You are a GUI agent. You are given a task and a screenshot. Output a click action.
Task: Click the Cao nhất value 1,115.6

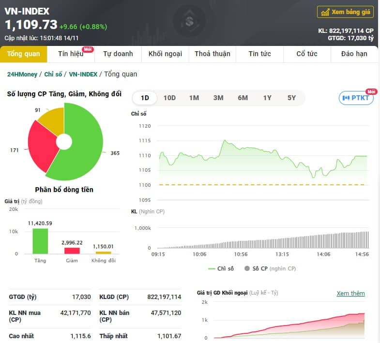(x=81, y=336)
